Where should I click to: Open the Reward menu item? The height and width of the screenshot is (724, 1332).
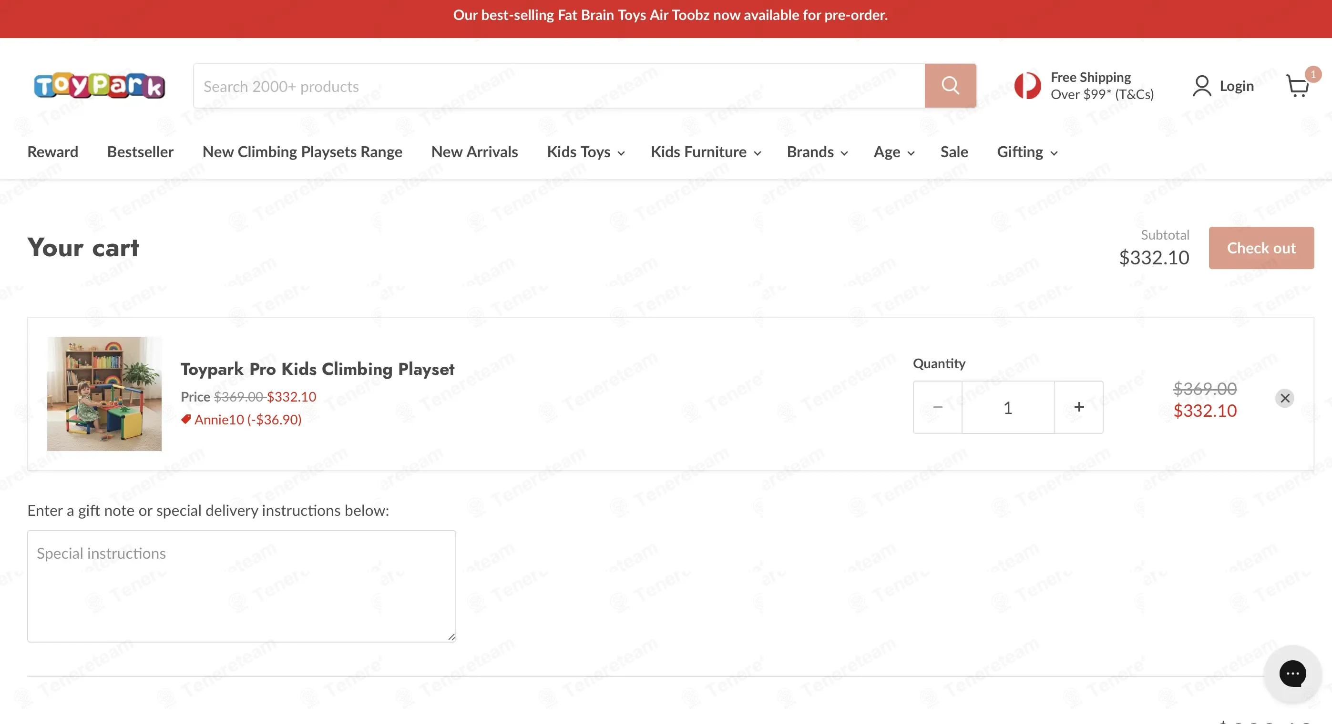(x=53, y=152)
